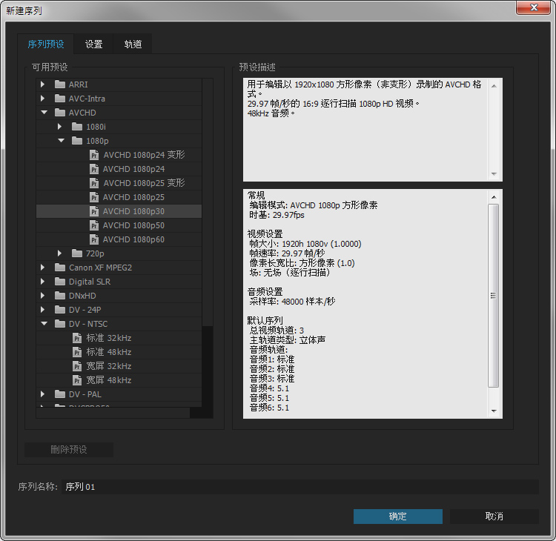This screenshot has height=541, width=556.
Task: Click the settings summary scrollbar thumb
Action: click(493, 296)
